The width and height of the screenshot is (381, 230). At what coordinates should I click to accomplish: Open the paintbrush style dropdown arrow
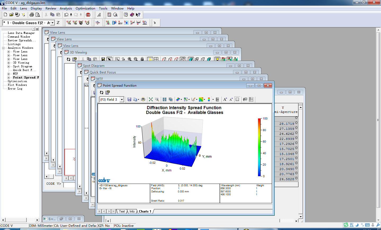[x=197, y=100]
